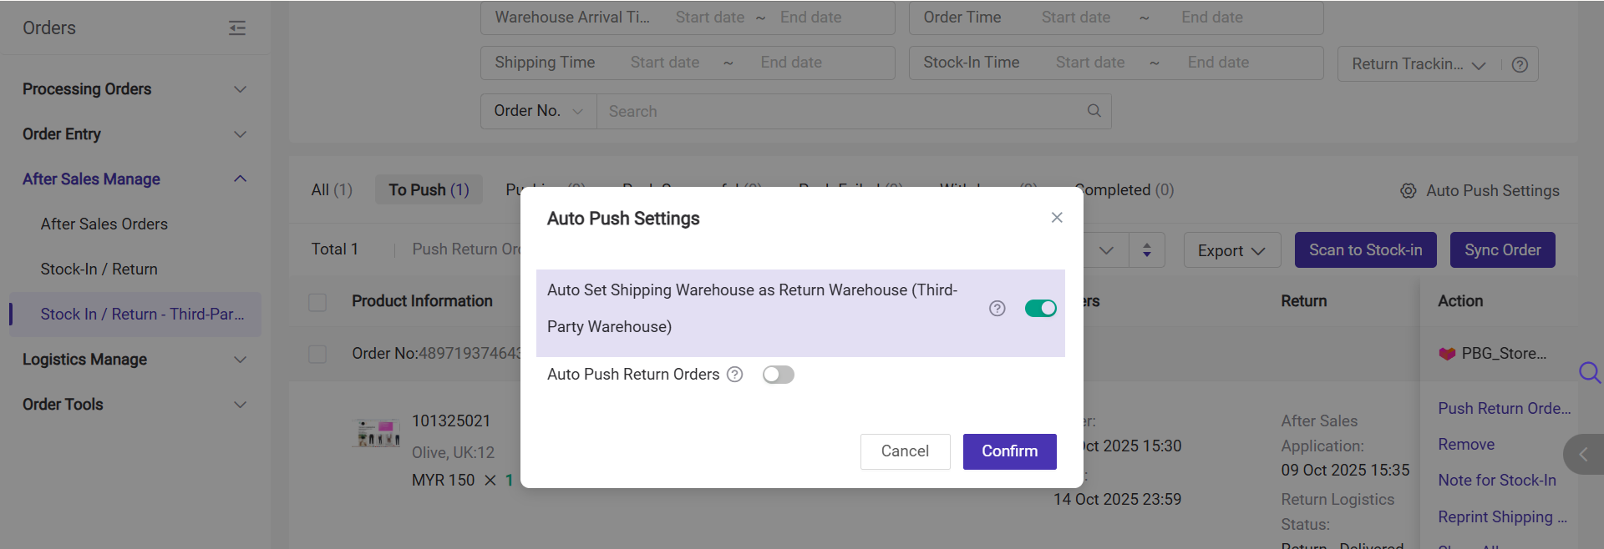Disable Auto Set Shipping Warehouse toggle

click(x=1040, y=309)
